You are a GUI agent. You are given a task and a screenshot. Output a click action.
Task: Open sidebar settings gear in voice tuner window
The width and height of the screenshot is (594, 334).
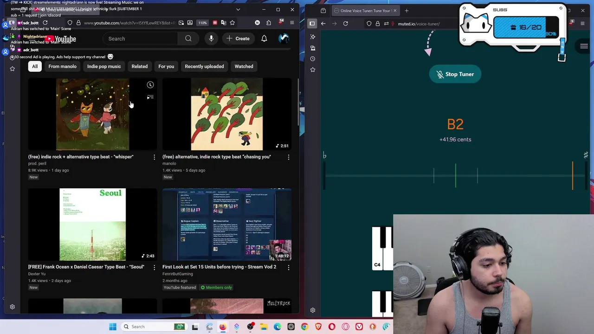[313, 310]
